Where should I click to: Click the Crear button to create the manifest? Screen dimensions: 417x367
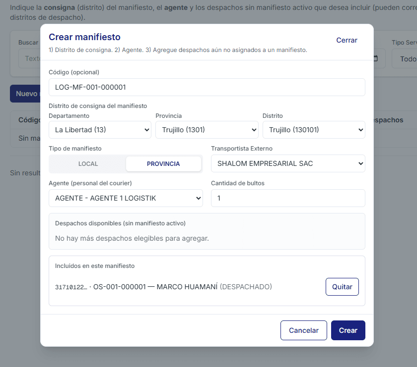click(x=348, y=330)
